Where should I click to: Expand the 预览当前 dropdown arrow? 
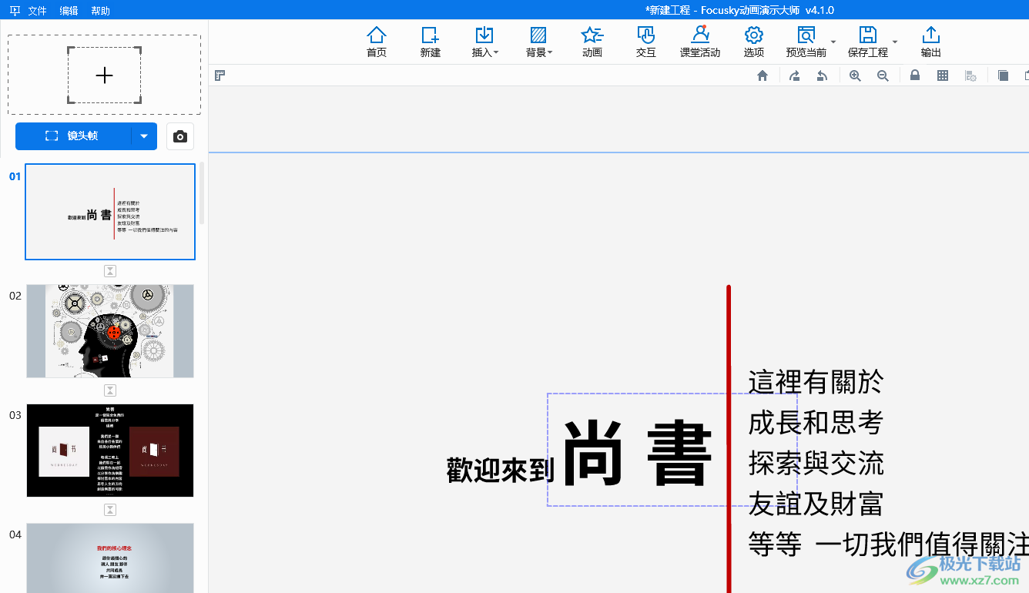pyautogui.click(x=833, y=42)
